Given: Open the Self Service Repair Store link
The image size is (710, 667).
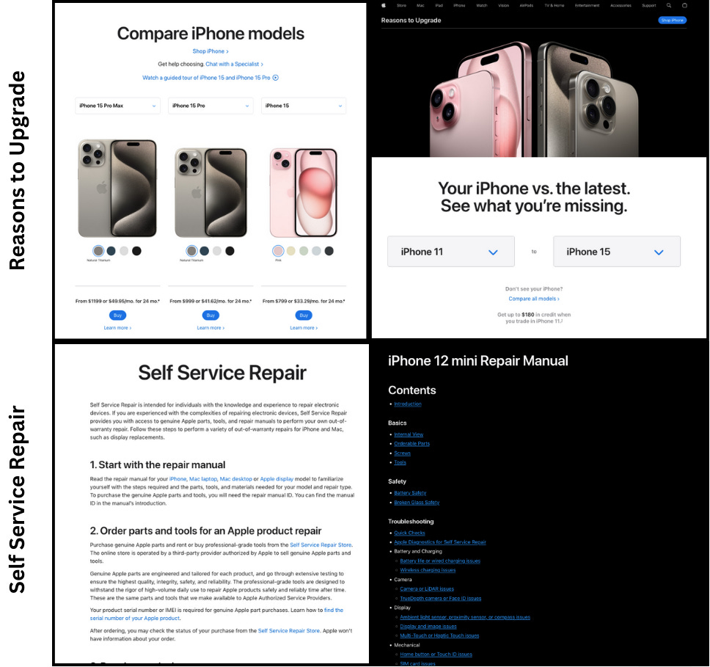Looking at the screenshot, I should click(x=321, y=544).
